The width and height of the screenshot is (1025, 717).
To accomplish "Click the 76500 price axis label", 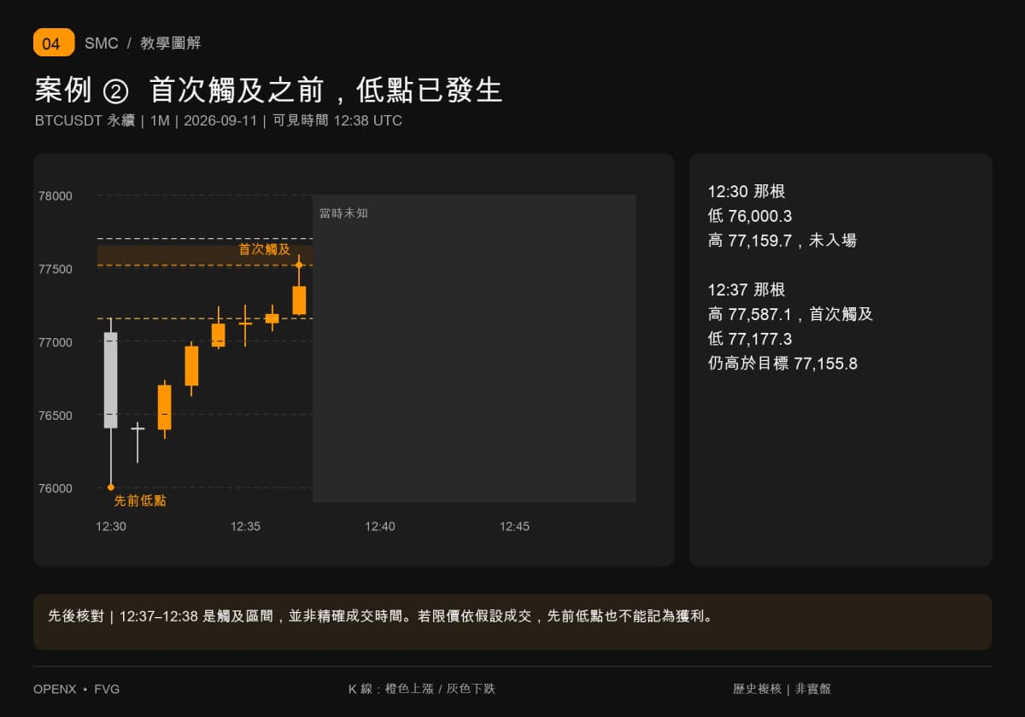I will tap(56, 416).
